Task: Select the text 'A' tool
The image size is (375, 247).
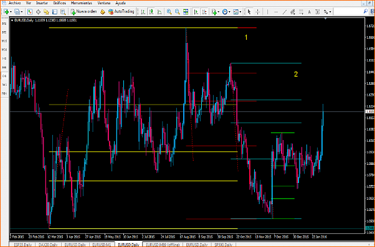Action: coord(309,12)
